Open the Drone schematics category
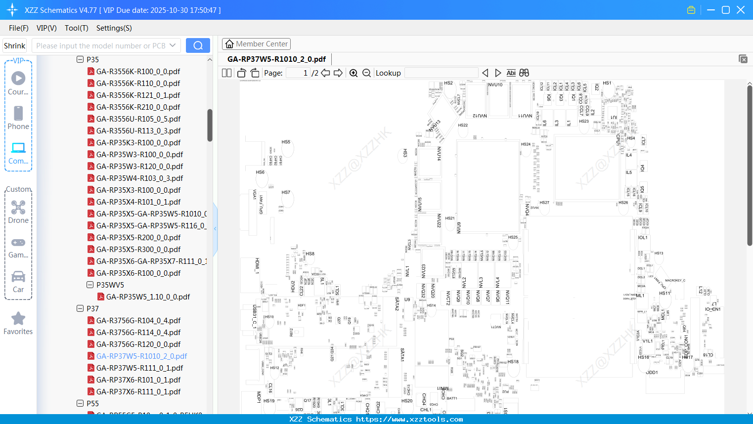This screenshot has width=753, height=424. [18, 212]
